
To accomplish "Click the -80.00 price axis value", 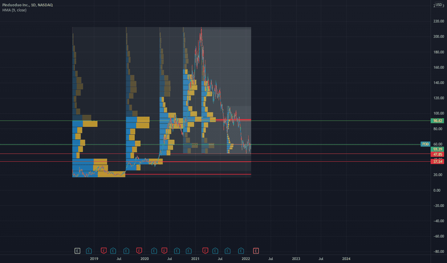I will [438, 252].
